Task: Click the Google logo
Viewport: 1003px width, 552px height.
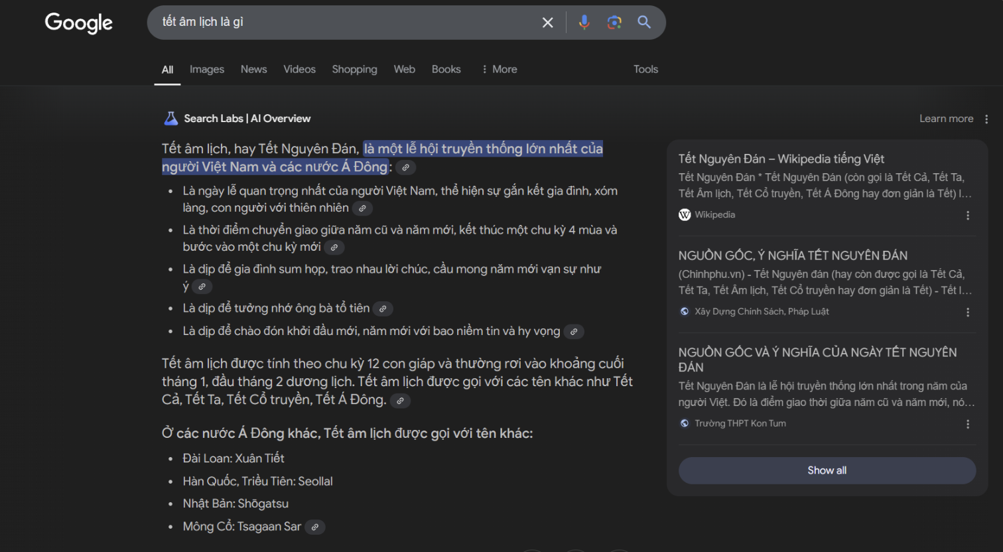Action: (x=79, y=23)
